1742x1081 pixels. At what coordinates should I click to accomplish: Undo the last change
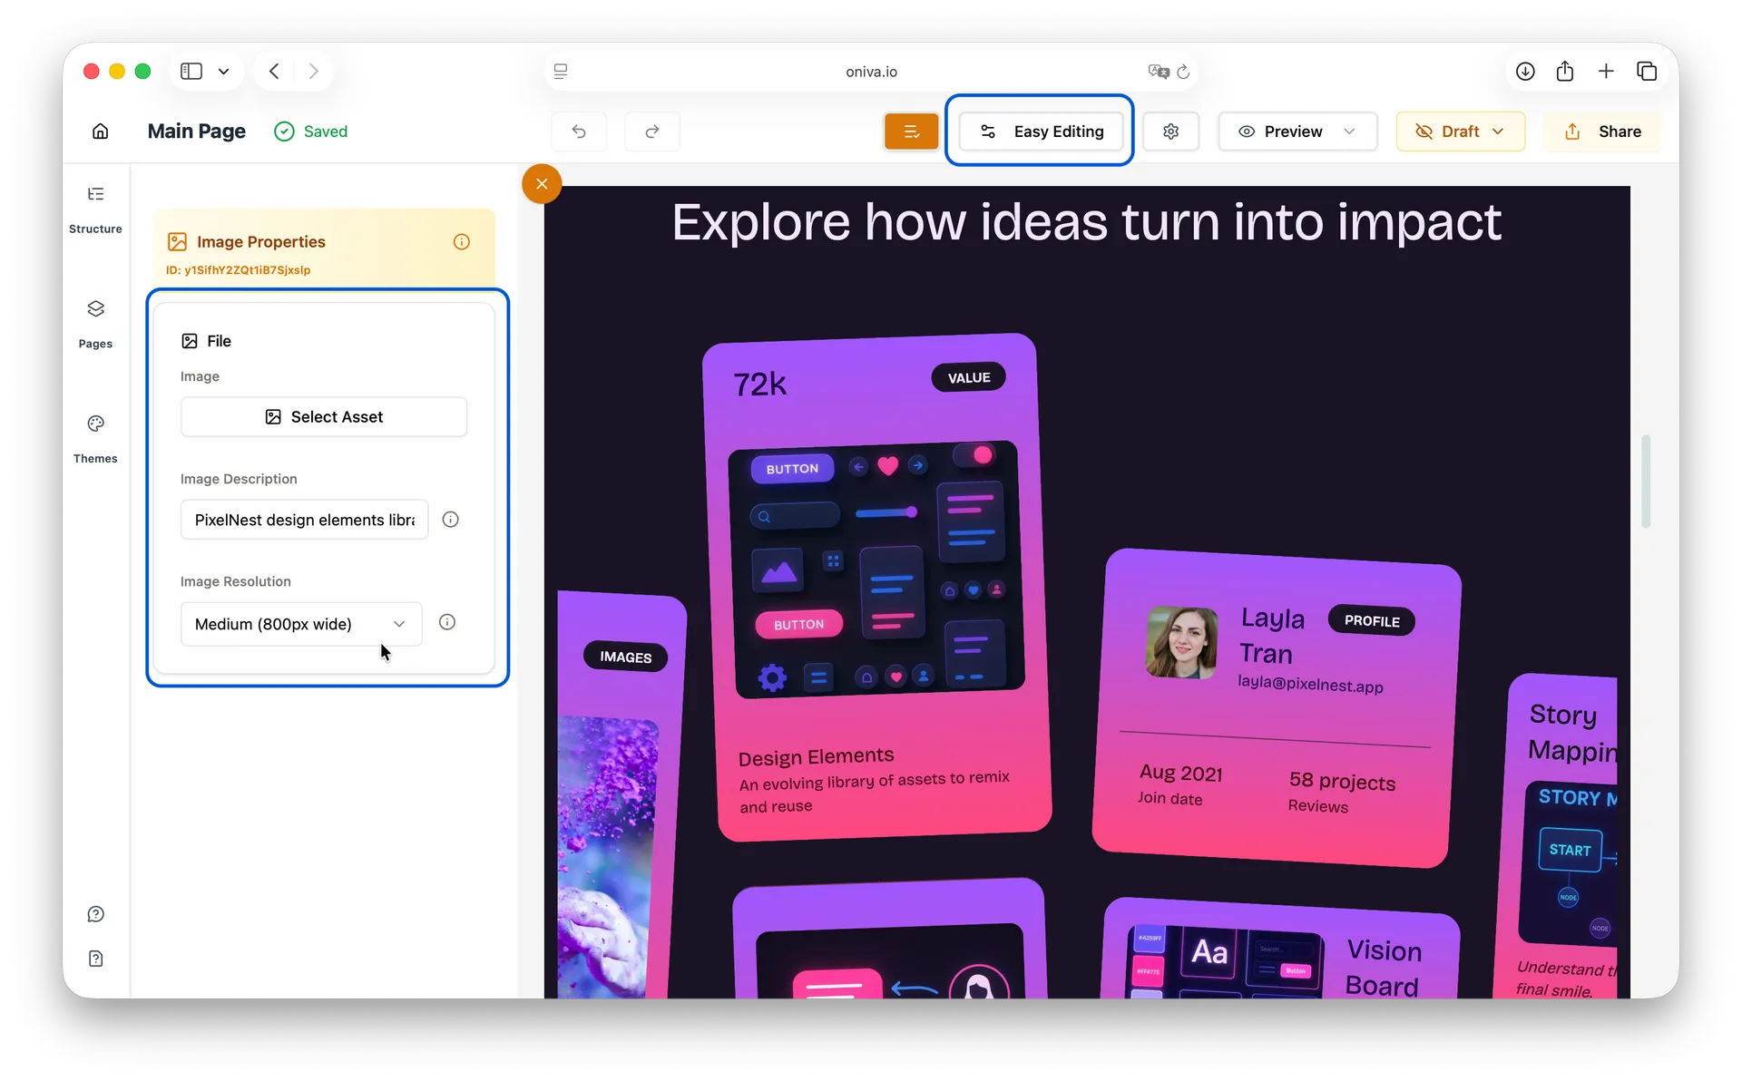click(x=580, y=131)
